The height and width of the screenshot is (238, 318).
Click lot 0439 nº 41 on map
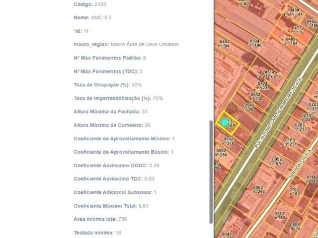click(x=294, y=12)
